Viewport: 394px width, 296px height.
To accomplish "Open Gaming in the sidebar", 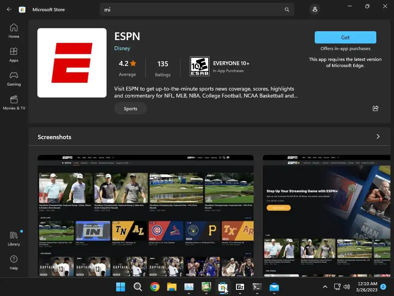I will (14, 79).
